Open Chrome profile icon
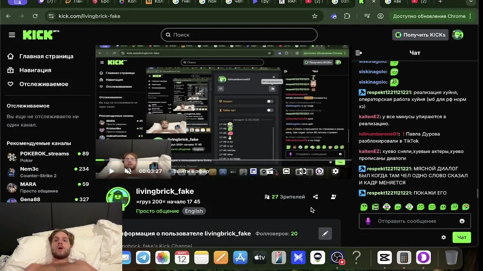The image size is (483, 271). point(380,16)
